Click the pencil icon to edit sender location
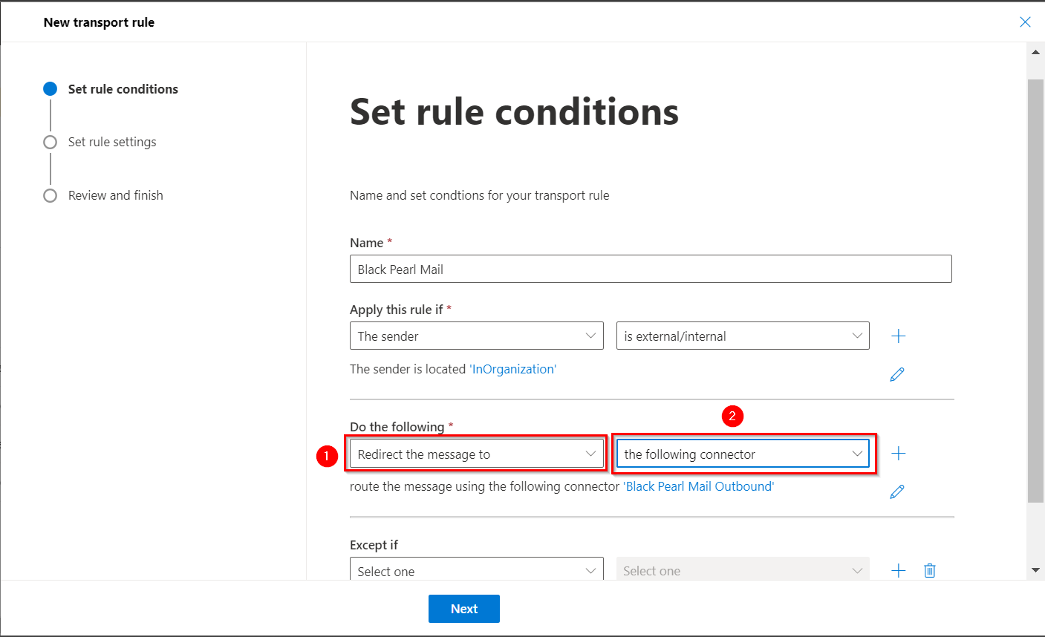 click(897, 374)
